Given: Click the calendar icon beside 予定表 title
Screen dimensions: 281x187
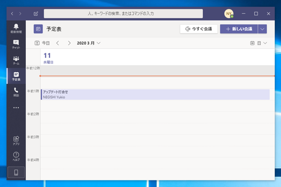Looking at the screenshot, I should coord(38,29).
